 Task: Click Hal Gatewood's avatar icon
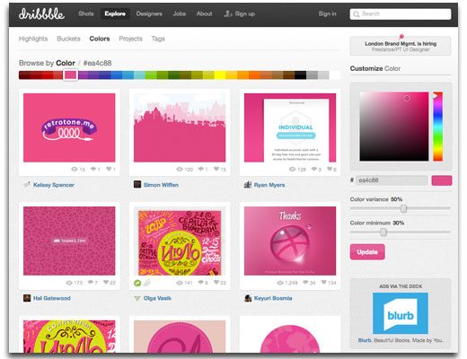click(27, 298)
